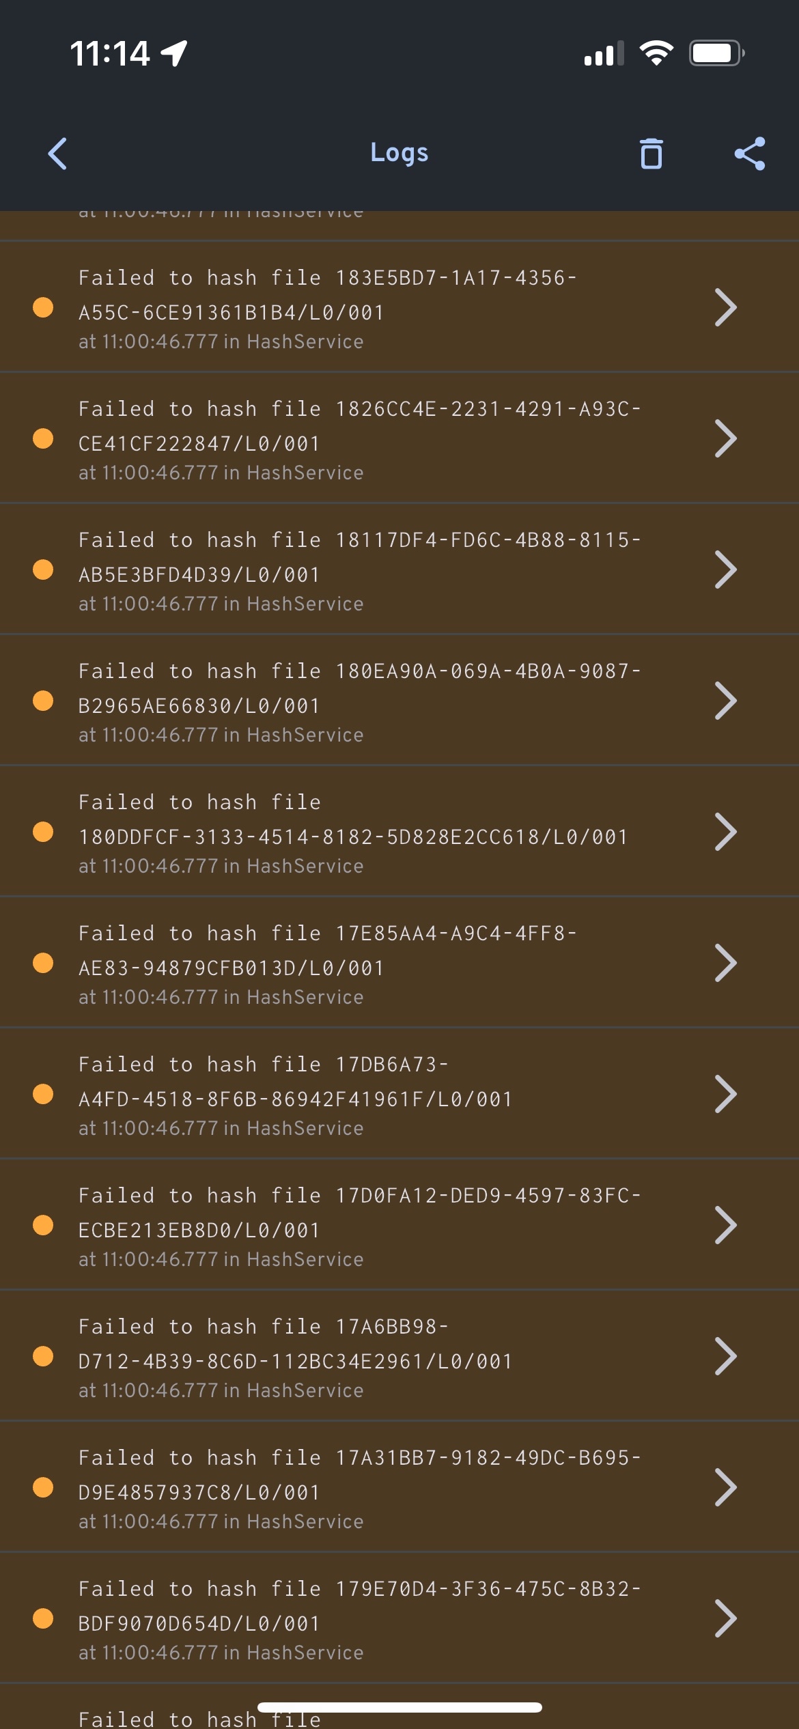Tap the battery icon in status bar
This screenshot has width=799, height=1729.
(716, 53)
